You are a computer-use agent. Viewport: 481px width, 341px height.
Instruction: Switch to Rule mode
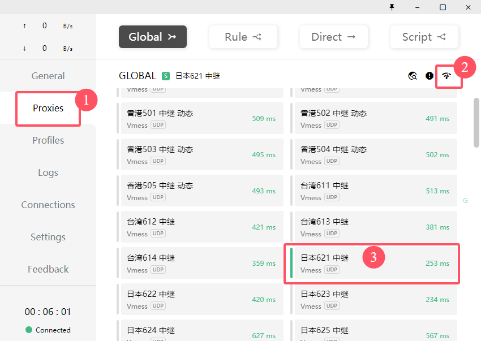click(x=243, y=37)
